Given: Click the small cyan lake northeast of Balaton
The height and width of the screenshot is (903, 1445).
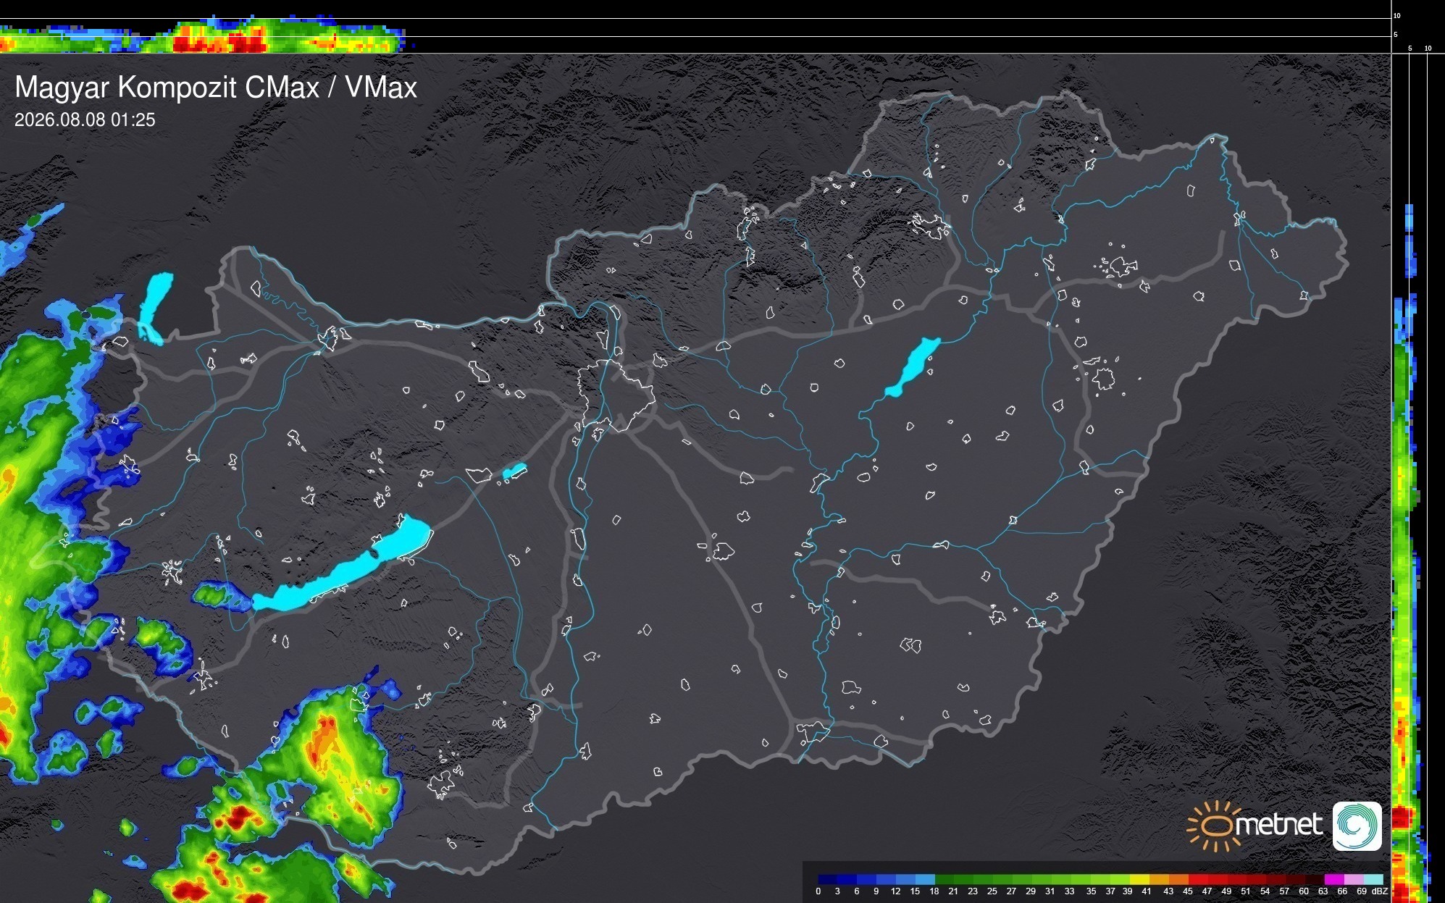Looking at the screenshot, I should pyautogui.click(x=514, y=471).
